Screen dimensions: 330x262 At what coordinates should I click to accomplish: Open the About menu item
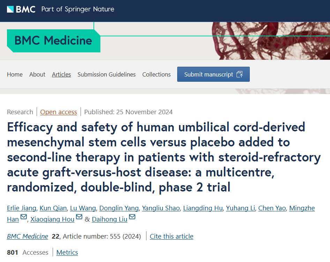[37, 74]
